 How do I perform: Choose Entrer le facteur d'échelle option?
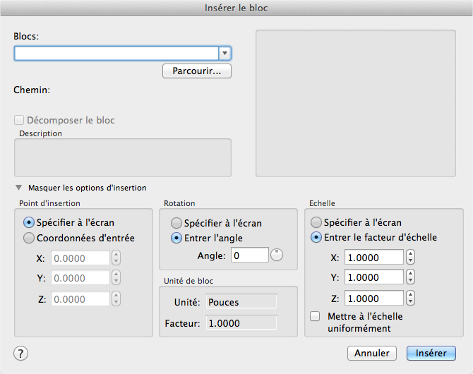pyautogui.click(x=316, y=237)
